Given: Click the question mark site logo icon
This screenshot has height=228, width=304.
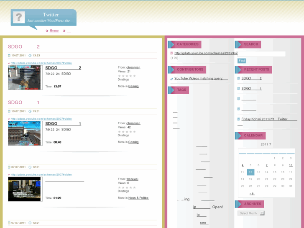Looking at the screenshot, I should [x=19, y=17].
